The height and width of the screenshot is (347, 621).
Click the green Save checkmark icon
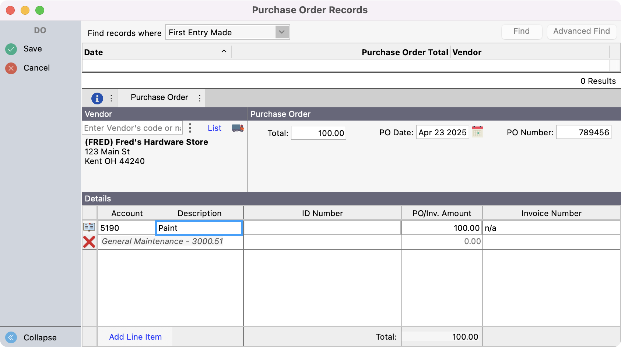coord(11,49)
